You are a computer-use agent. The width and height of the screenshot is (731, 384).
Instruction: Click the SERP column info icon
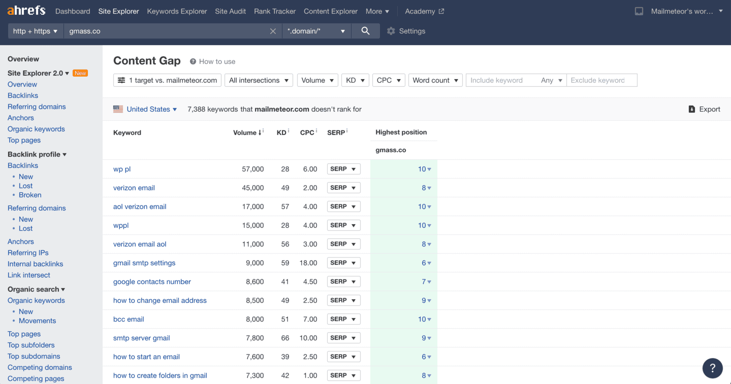pyautogui.click(x=347, y=131)
